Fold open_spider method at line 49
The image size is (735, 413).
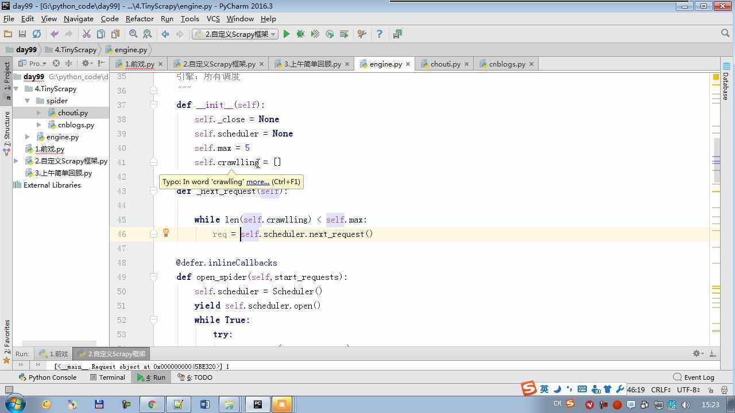click(x=153, y=277)
